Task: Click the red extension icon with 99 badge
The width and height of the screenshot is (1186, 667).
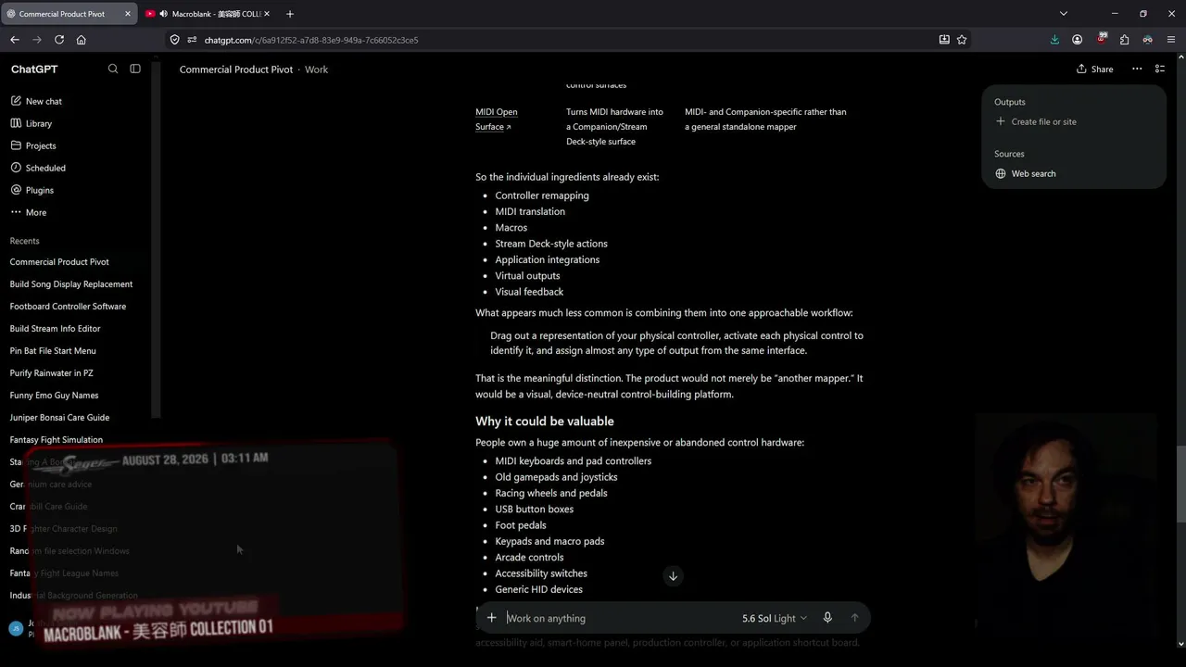Action: 1102,39
